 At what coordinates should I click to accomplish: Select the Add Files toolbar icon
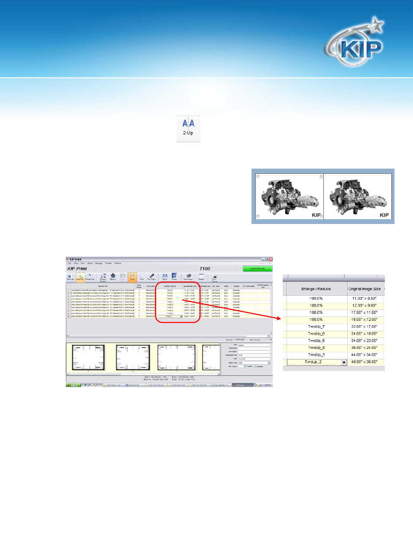(x=80, y=277)
